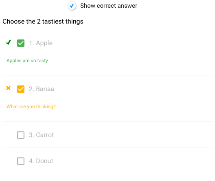This screenshot has height=181, width=215.
Task: Select the "3. Carrot" option label
Action: click(41, 135)
